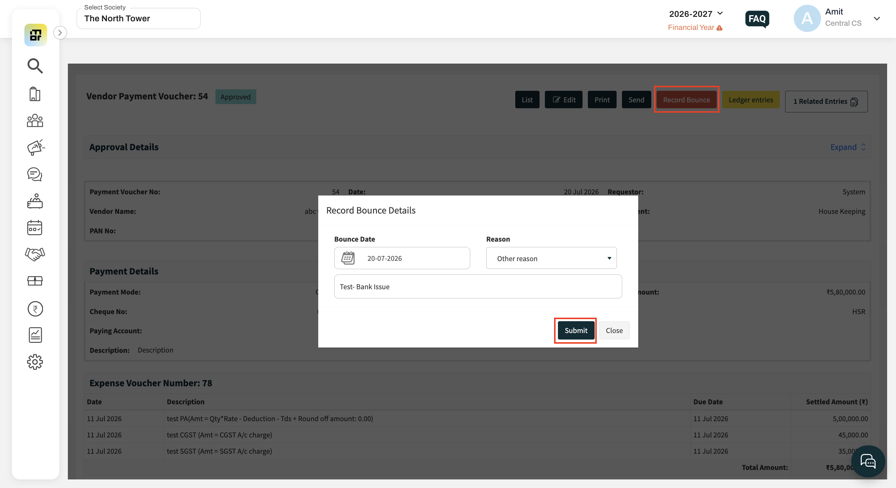This screenshot has width=896, height=488.
Task: Click the Description column header
Action: (185, 402)
